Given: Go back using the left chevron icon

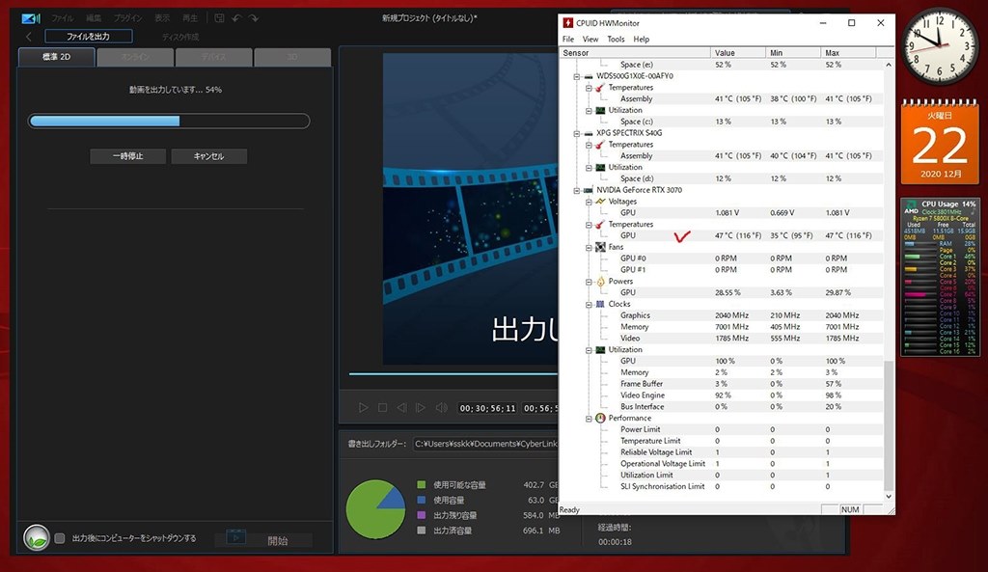Looking at the screenshot, I should click(x=29, y=37).
